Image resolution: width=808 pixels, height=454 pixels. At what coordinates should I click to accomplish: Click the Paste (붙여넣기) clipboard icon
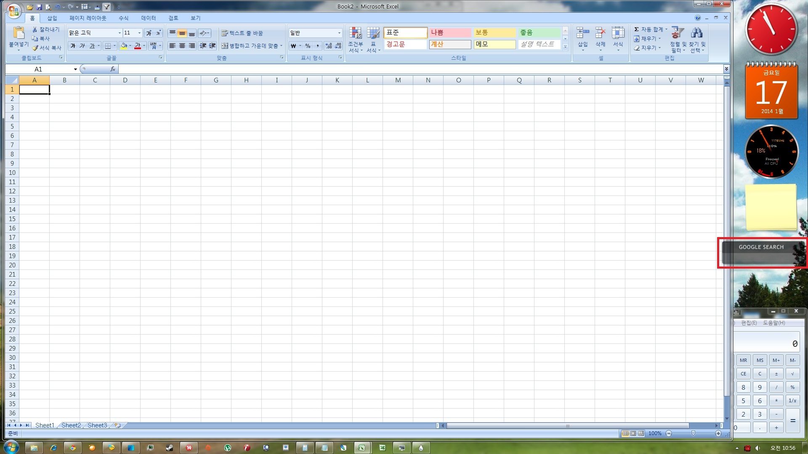tap(19, 33)
